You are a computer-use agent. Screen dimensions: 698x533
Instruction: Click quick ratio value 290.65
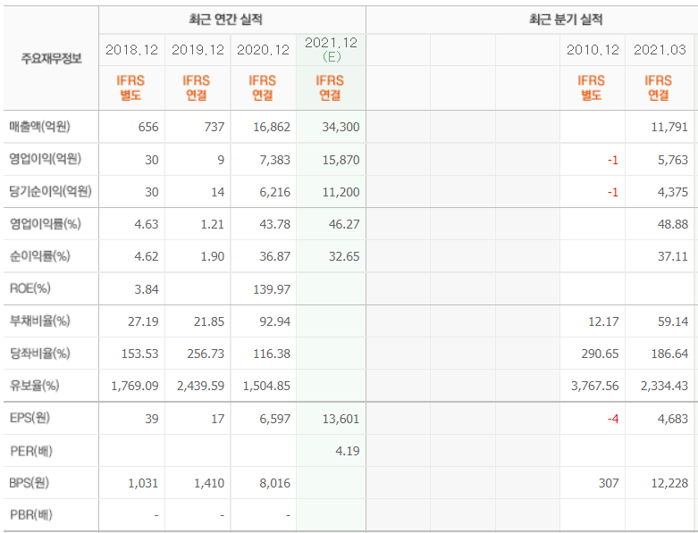coord(600,354)
